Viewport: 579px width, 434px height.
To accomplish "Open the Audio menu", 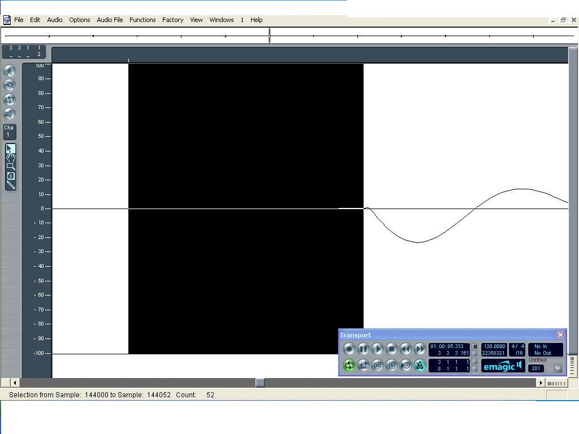I will click(55, 20).
